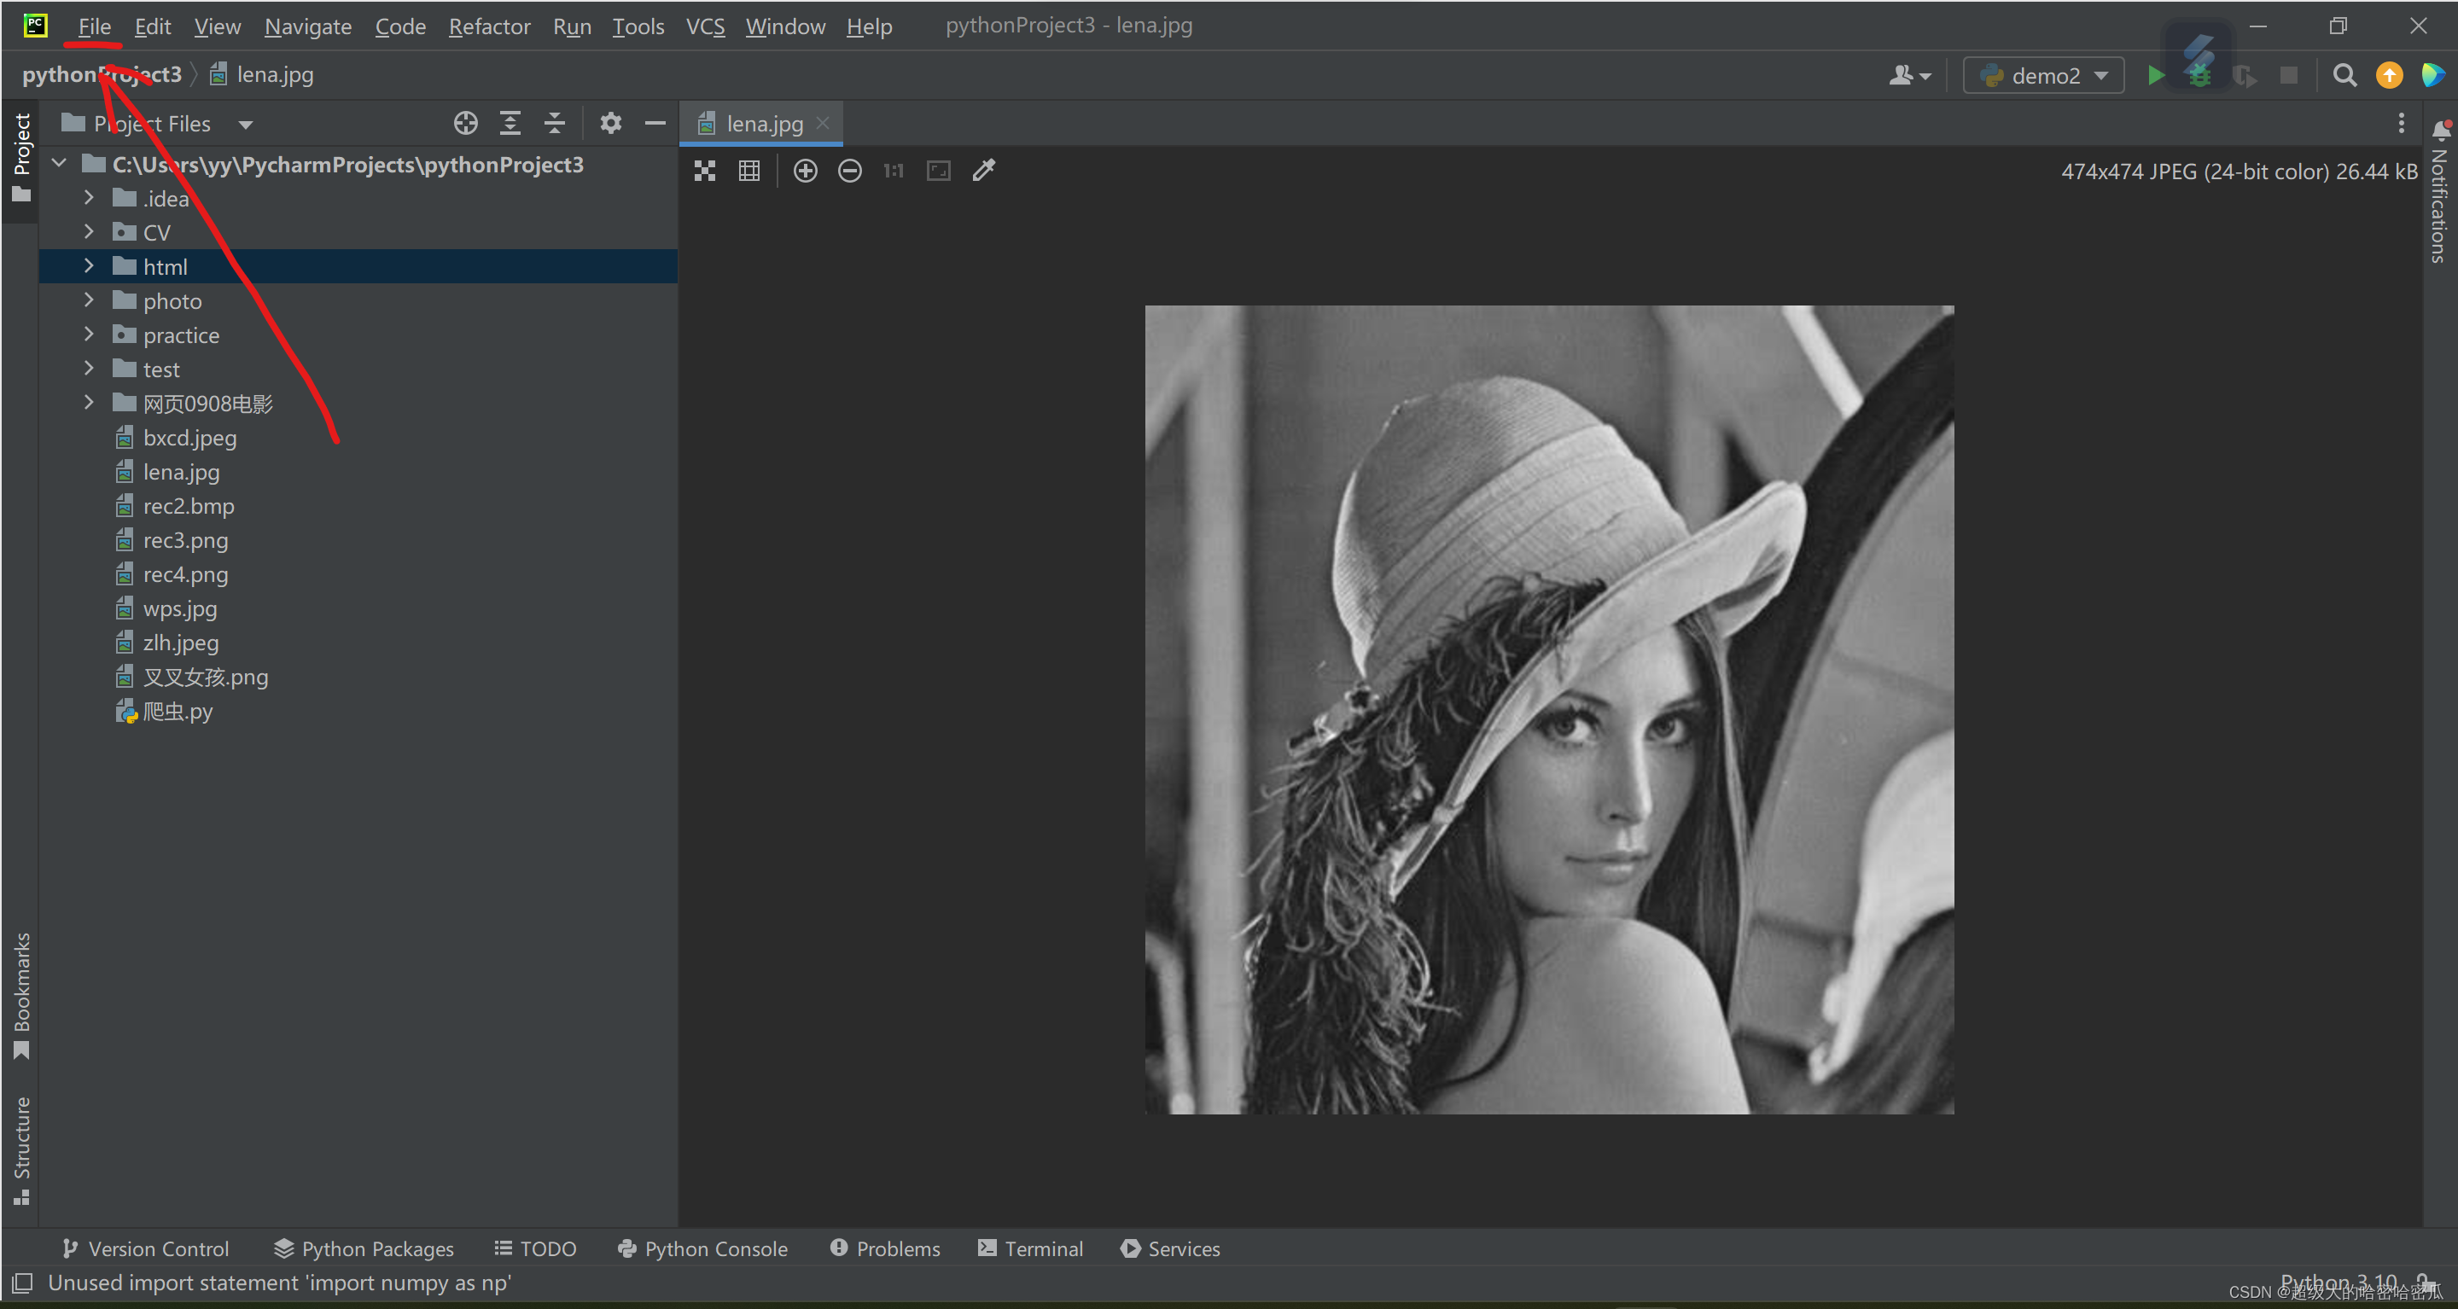2458x1309 pixels.
Task: Expand the photo folder
Action: [x=89, y=300]
